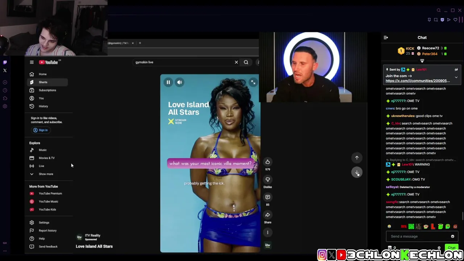Screen dimensions: 464x261
Task: Click the YouTube logo
Action: 49,62
